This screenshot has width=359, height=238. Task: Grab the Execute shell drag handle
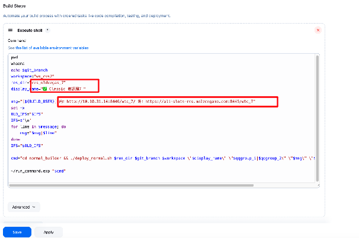click(x=11, y=30)
